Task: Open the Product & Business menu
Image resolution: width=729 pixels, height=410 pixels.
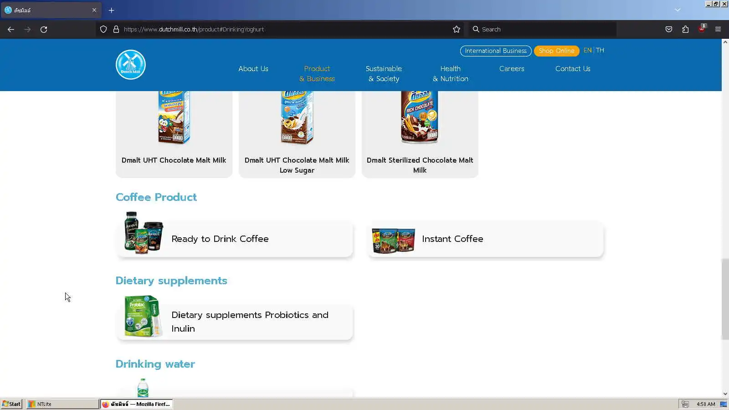Action: (317, 74)
